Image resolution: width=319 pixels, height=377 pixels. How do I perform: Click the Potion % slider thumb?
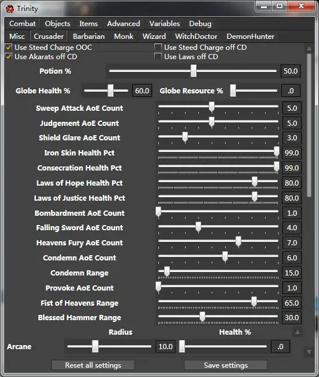(x=194, y=71)
